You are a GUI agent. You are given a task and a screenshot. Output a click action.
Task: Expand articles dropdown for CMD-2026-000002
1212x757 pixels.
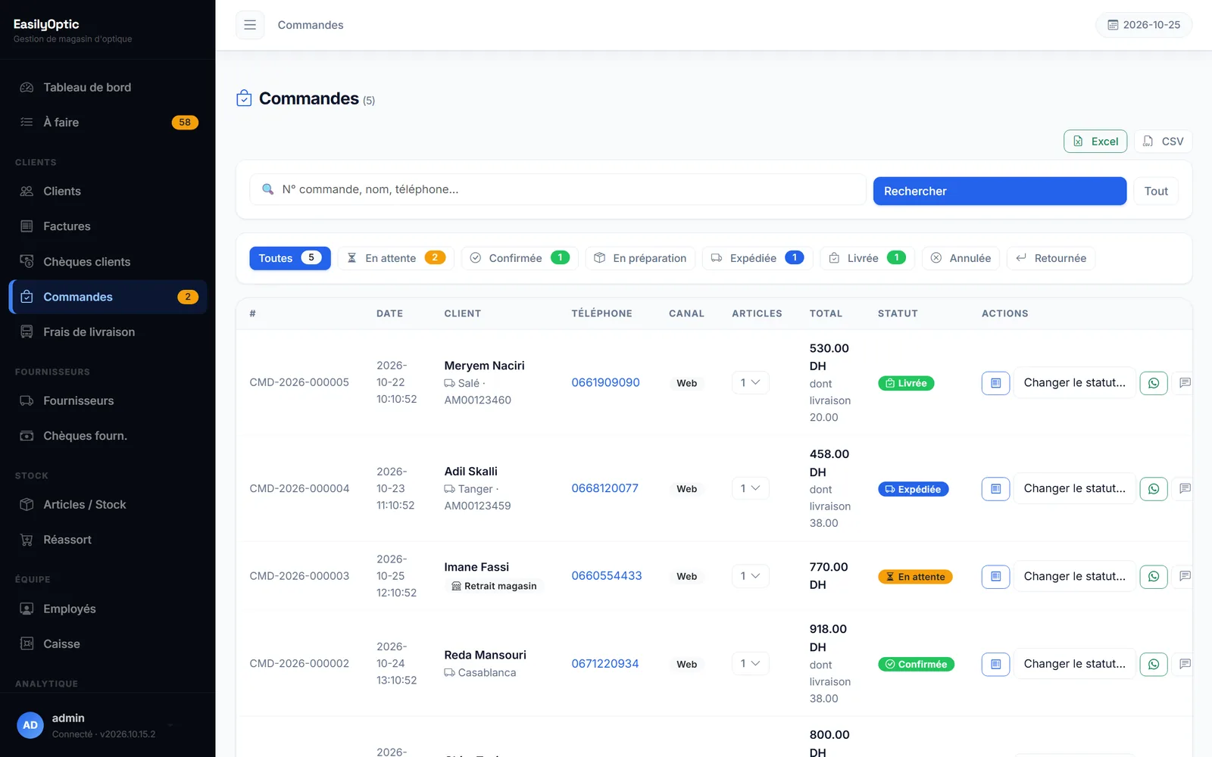[750, 664]
